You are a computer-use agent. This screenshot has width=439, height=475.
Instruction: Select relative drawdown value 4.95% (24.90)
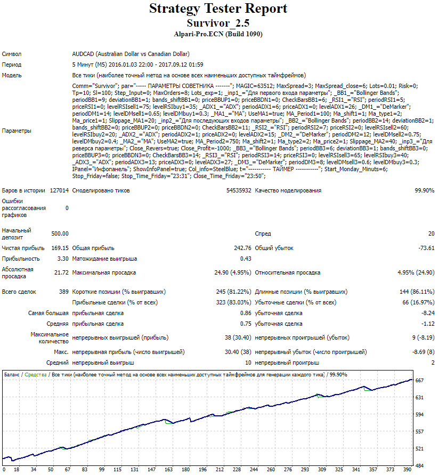416,272
